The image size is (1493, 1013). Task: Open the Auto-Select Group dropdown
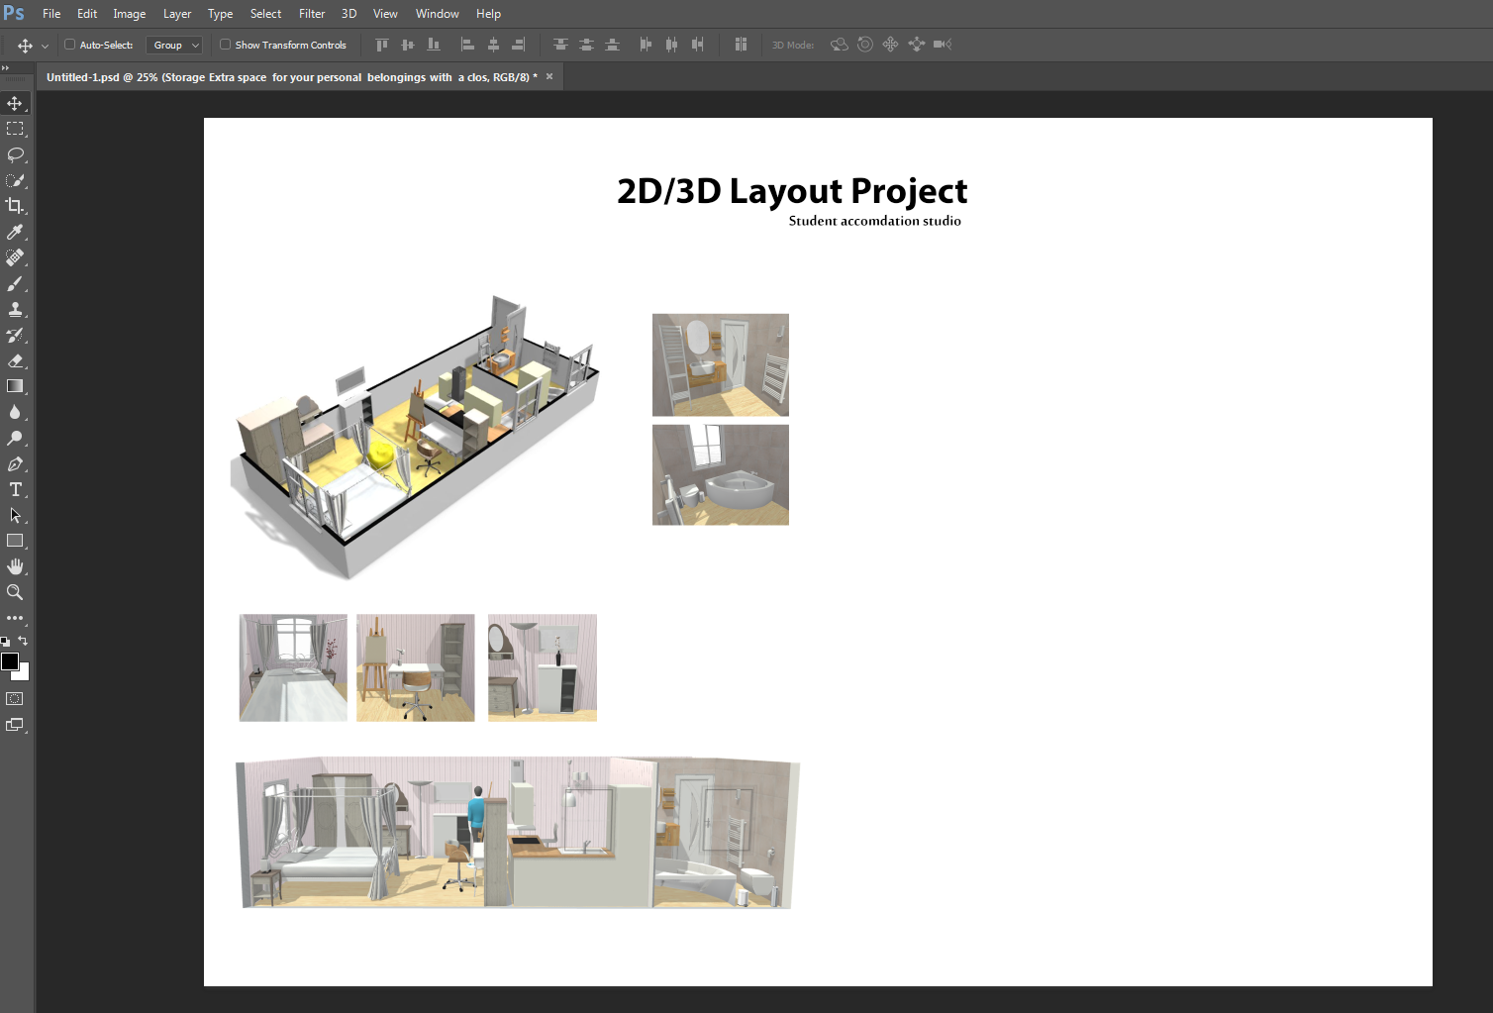[x=174, y=45]
